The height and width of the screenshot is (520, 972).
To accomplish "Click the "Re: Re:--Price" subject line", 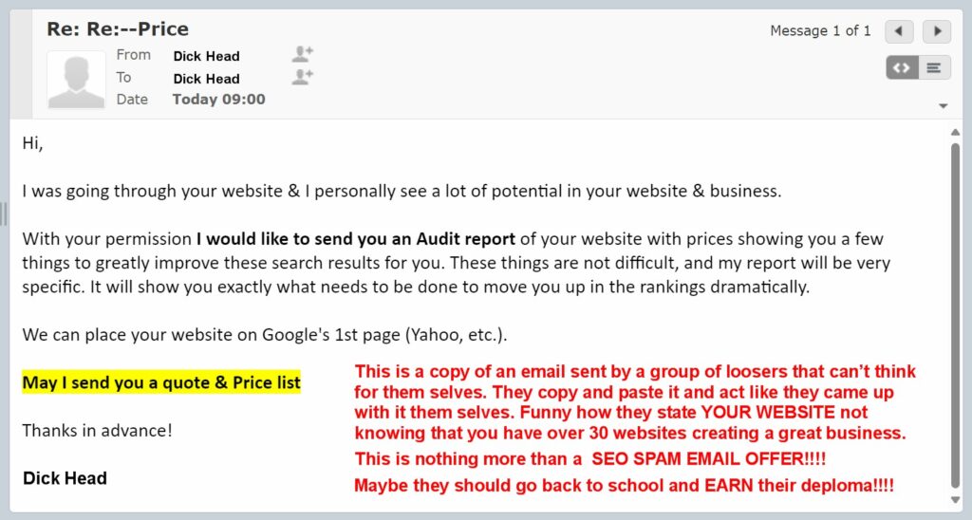I will click(118, 29).
